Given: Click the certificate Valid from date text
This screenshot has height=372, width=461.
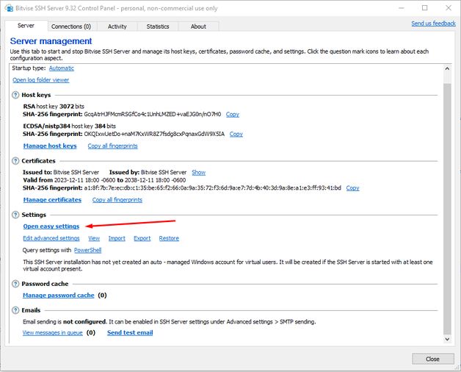Looking at the screenshot, I should [x=104, y=180].
